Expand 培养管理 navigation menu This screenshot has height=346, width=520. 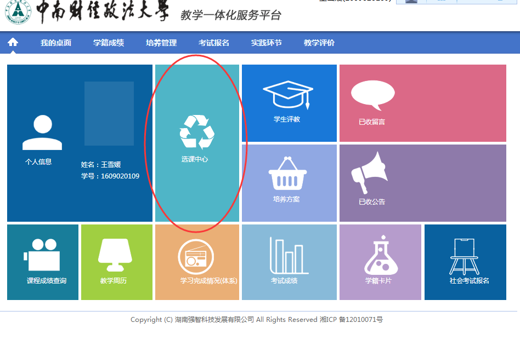click(161, 43)
